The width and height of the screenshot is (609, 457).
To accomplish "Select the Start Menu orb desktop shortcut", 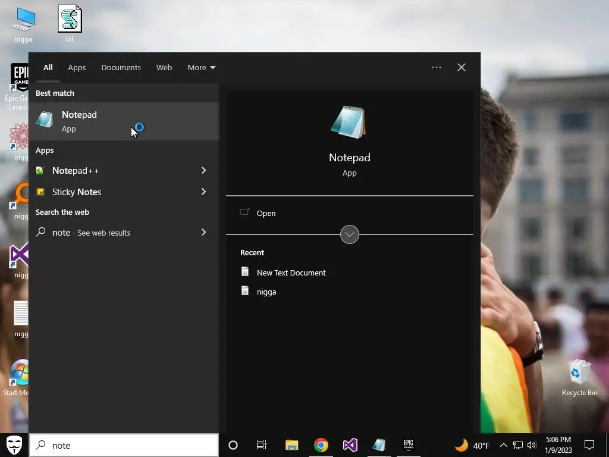I will tap(16, 378).
